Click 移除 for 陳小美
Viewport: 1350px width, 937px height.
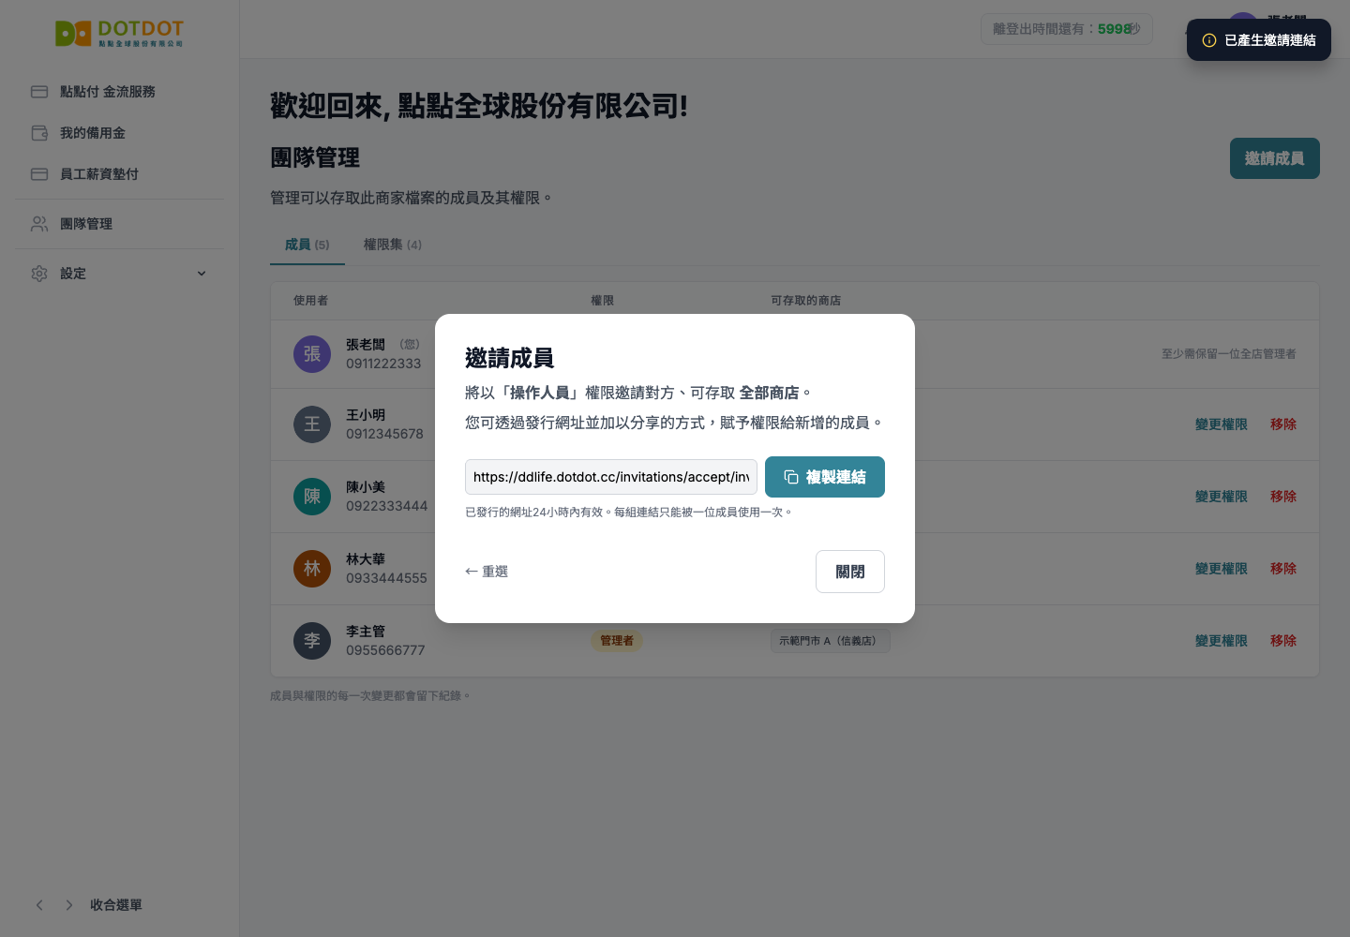1283,497
